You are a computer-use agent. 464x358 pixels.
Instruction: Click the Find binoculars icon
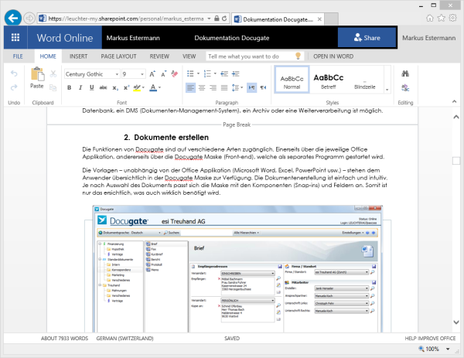[405, 73]
